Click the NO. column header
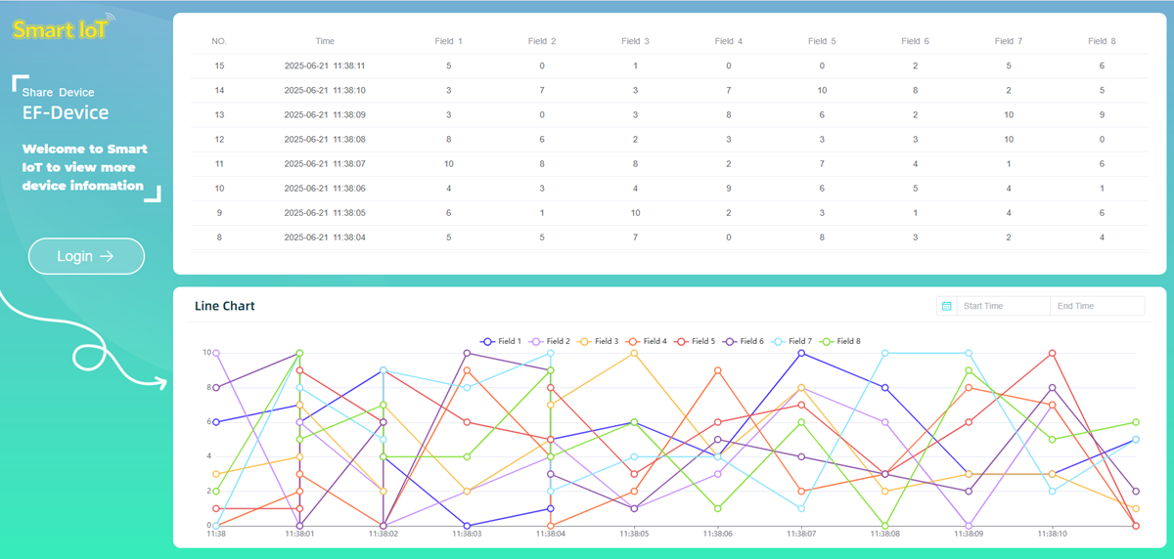The image size is (1174, 559). [219, 41]
